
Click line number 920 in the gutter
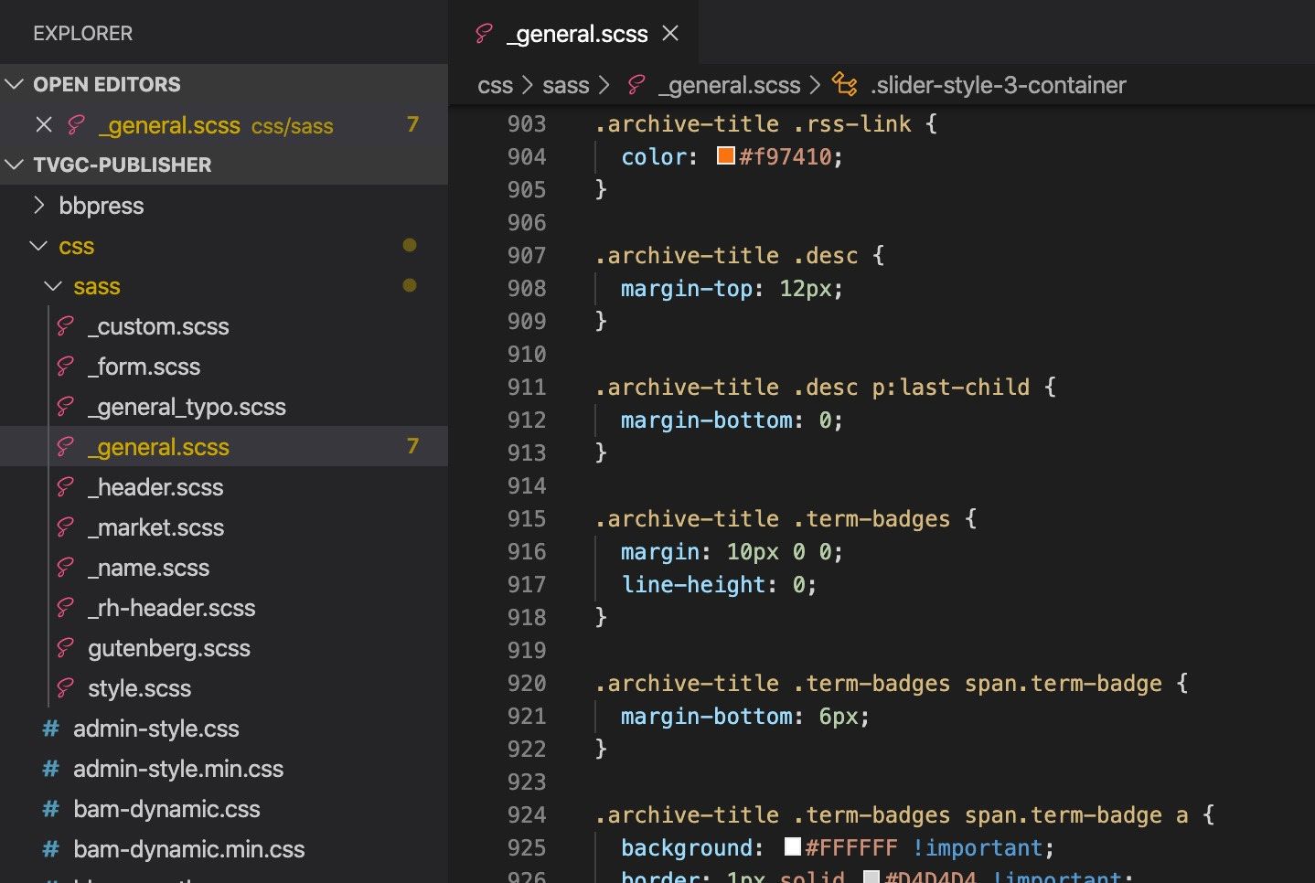(x=527, y=683)
